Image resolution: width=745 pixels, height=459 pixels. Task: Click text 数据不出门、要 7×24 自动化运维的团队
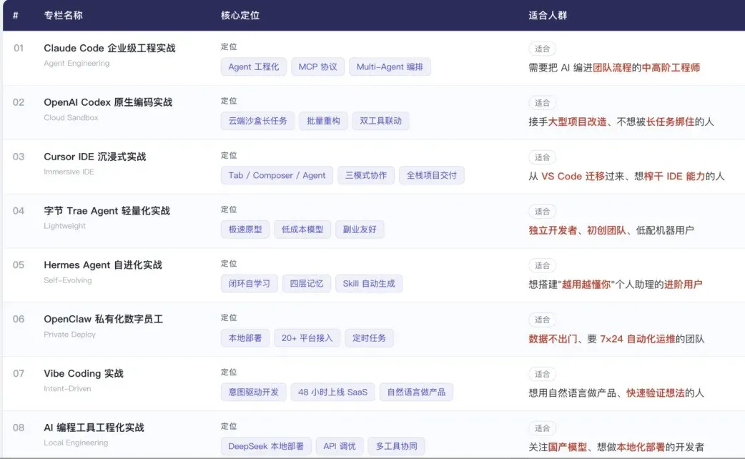tap(616, 339)
